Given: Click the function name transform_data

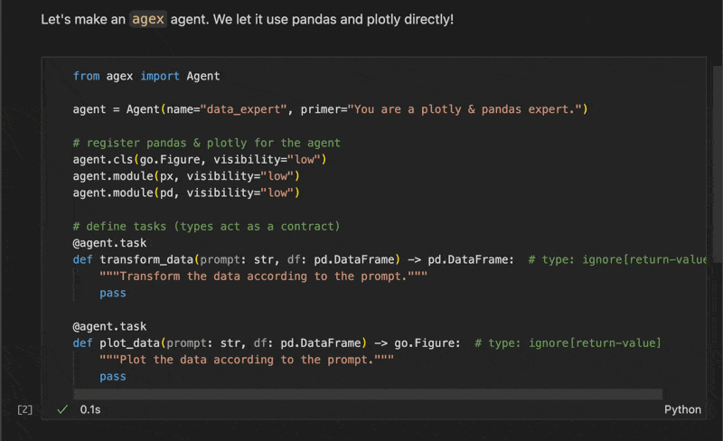Looking at the screenshot, I should click(146, 259).
